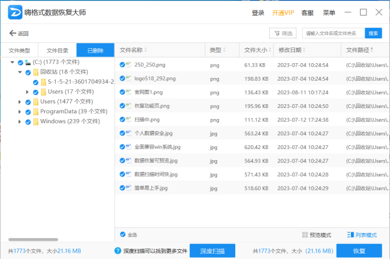Screen dimensions: 390x259
Task: Sort by 文件大小 column arrows
Action: point(270,50)
